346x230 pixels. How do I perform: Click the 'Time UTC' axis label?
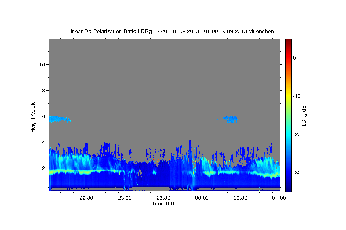[x=164, y=204]
